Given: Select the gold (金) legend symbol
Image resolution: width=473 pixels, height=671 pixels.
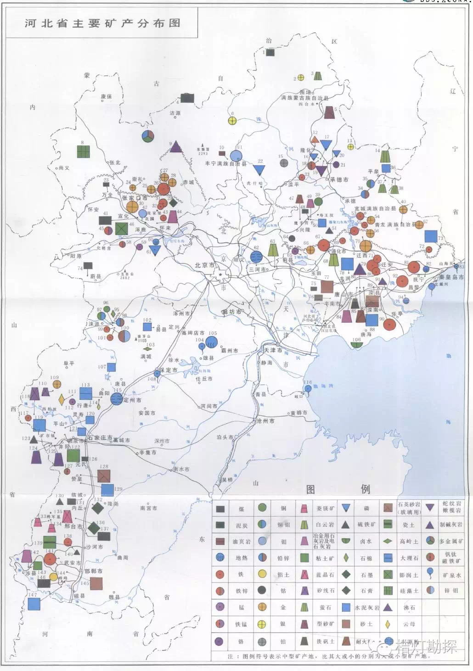Looking at the screenshot, I should point(262,607).
